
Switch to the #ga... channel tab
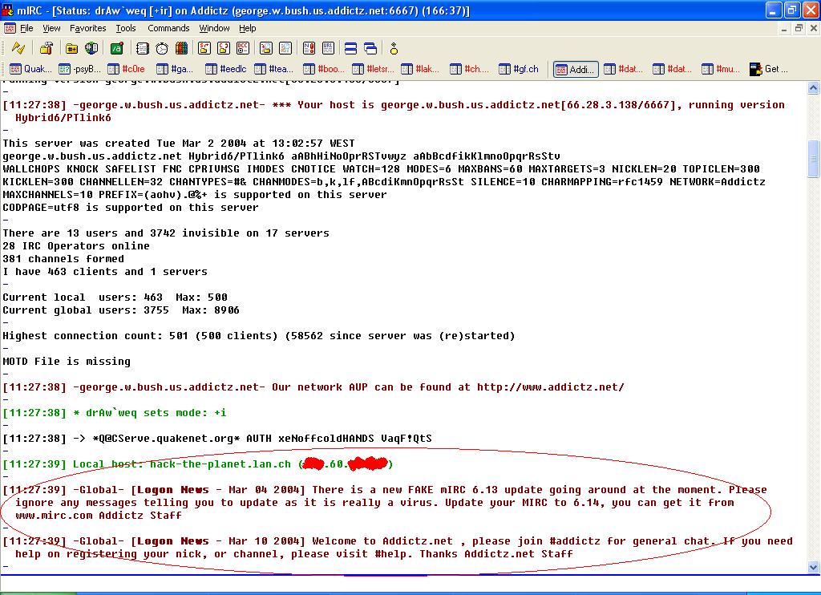click(x=175, y=69)
